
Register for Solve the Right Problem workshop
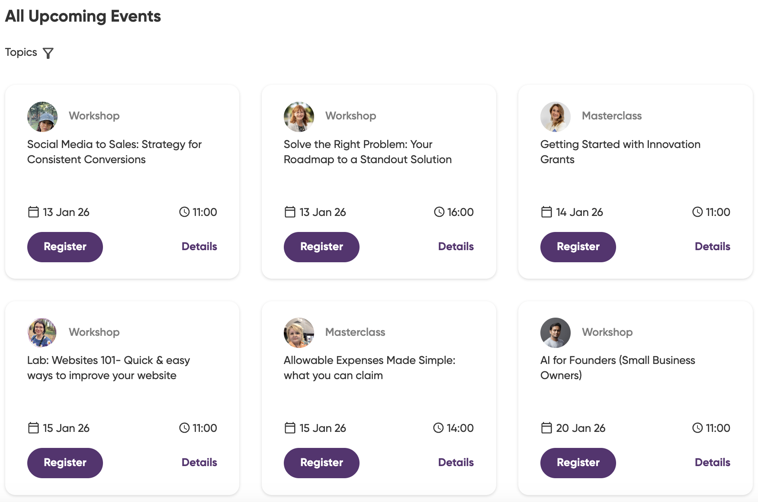tap(321, 247)
